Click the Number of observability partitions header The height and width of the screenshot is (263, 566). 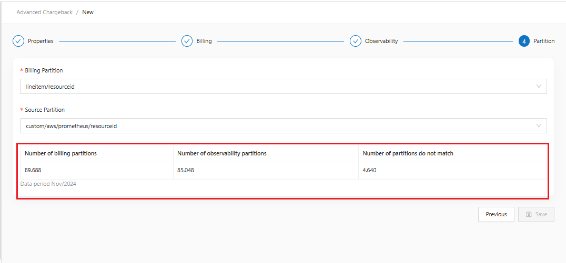click(222, 153)
